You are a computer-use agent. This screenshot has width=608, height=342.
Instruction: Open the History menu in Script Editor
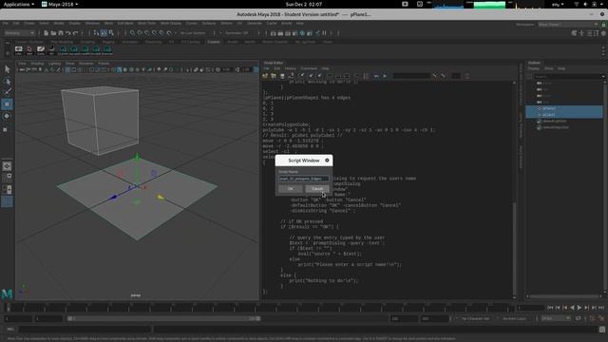pos(291,68)
